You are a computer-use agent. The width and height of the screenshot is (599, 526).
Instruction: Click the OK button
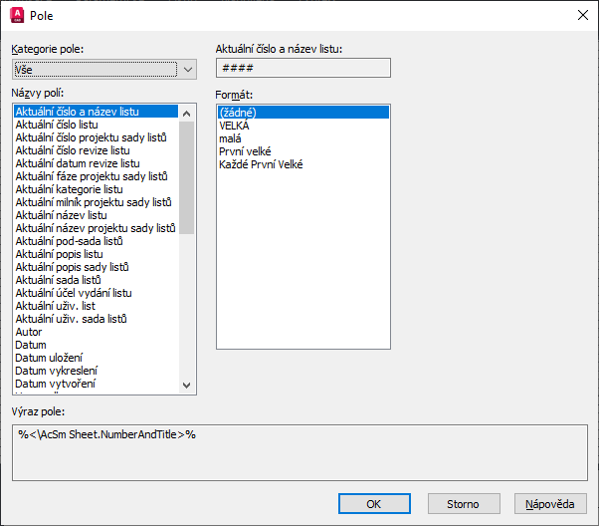(x=373, y=503)
